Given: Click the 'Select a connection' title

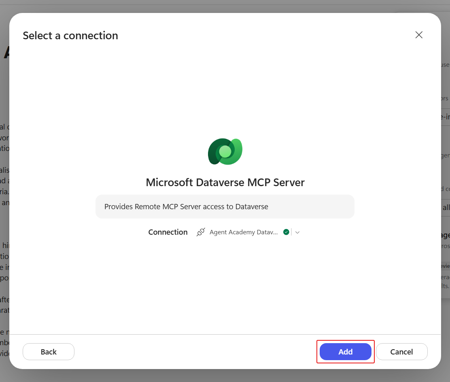Looking at the screenshot, I should [x=70, y=36].
